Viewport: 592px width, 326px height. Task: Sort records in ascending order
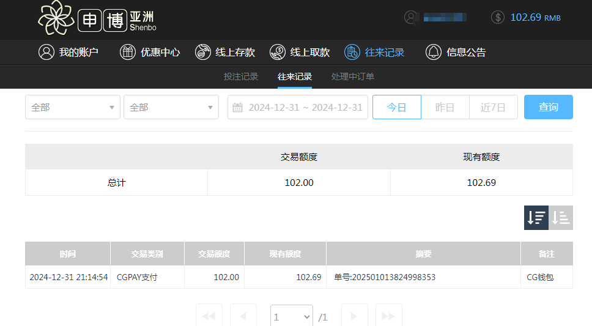click(x=561, y=218)
